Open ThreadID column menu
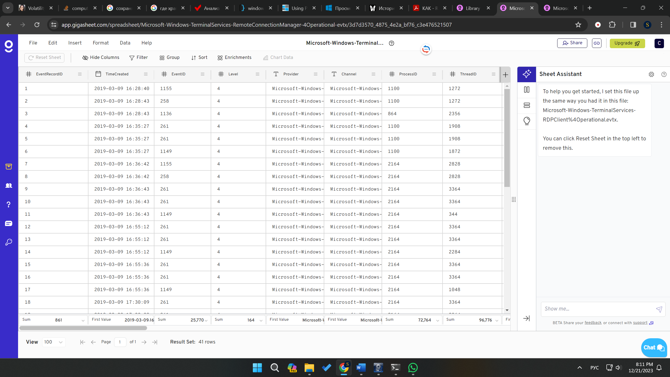The image size is (670, 377). pos(494,74)
